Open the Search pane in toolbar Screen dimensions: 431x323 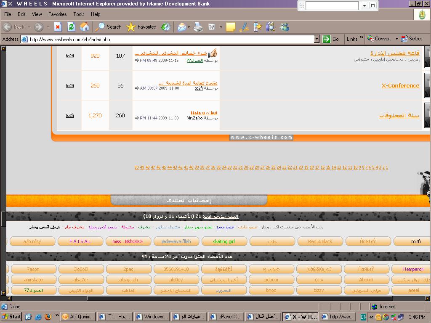(109, 27)
